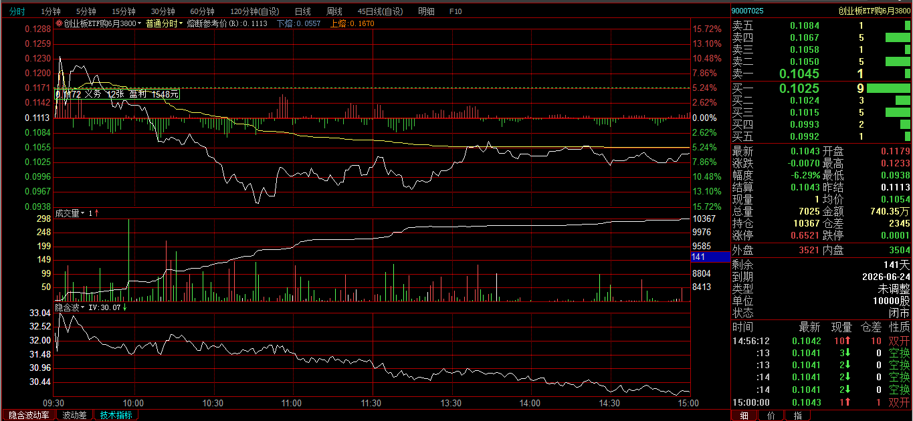Open the 创业板ETF购6月3800 contract dropdown
The height and width of the screenshot is (421, 913).
pos(102,23)
